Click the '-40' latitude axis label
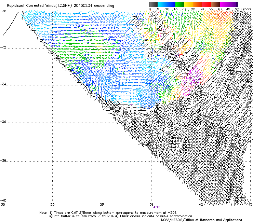Viewport: 253px width, 222px height. 3,200
